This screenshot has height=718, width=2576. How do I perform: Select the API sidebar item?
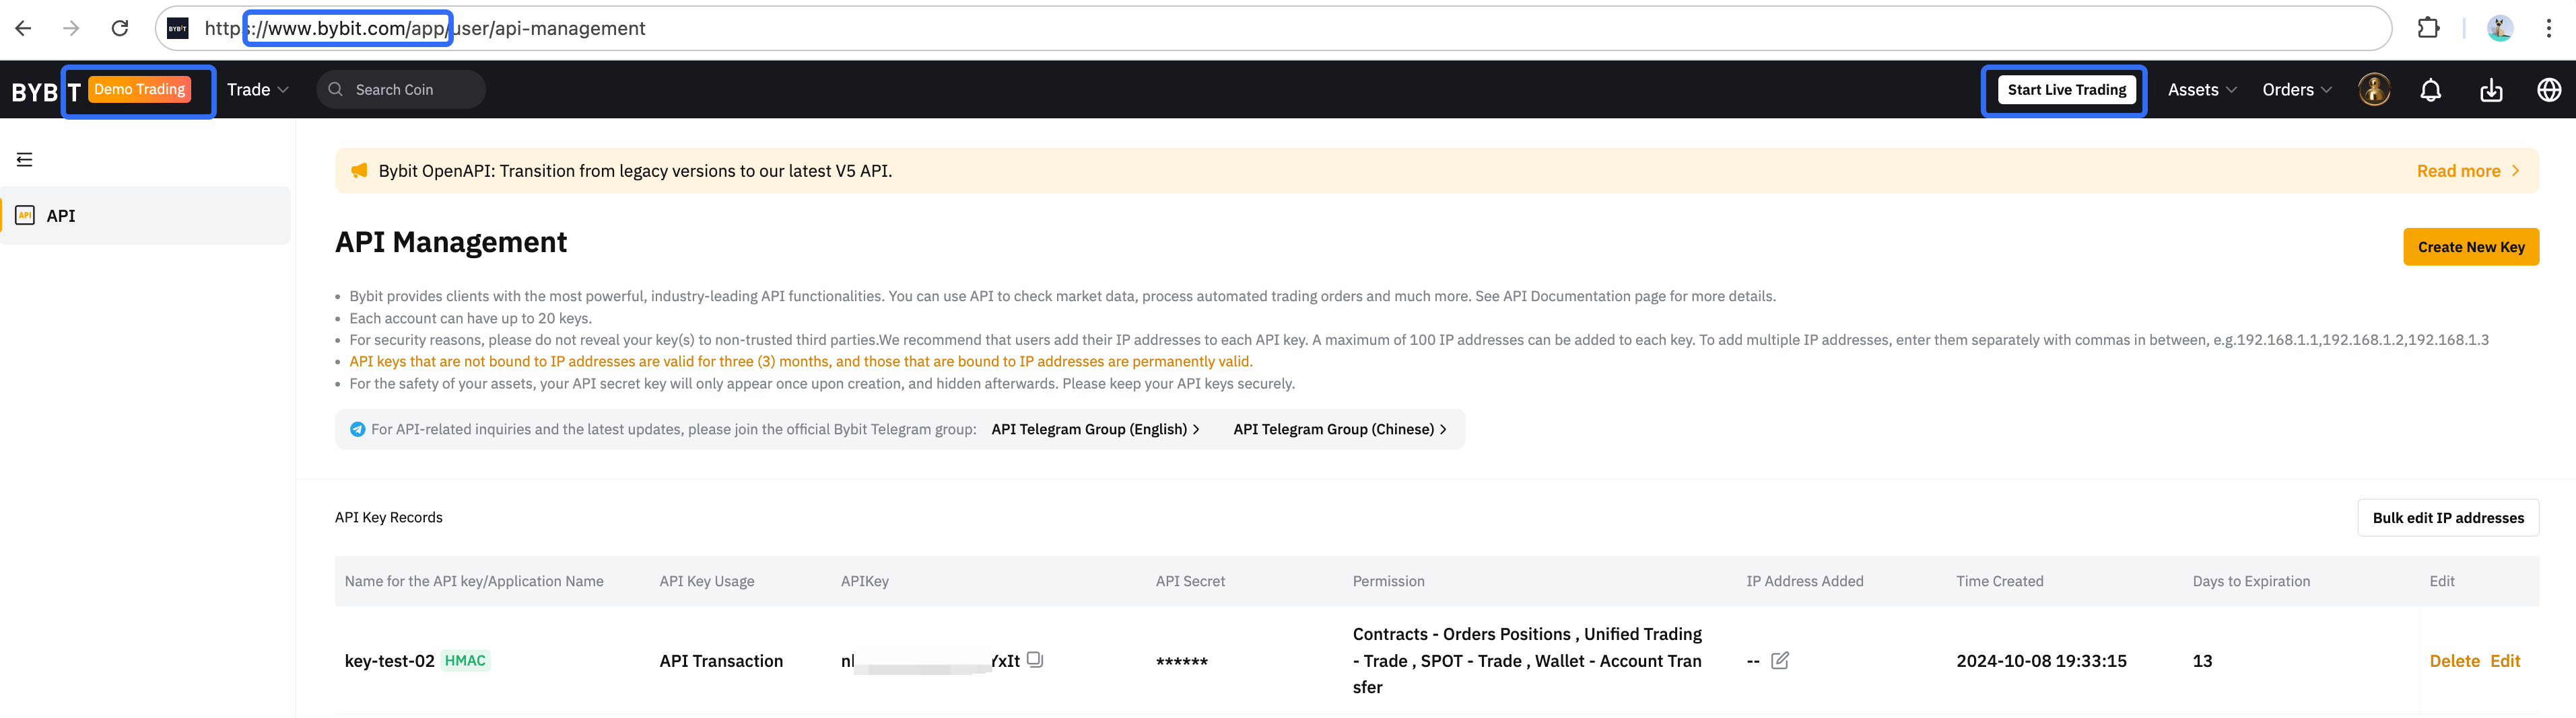146,216
